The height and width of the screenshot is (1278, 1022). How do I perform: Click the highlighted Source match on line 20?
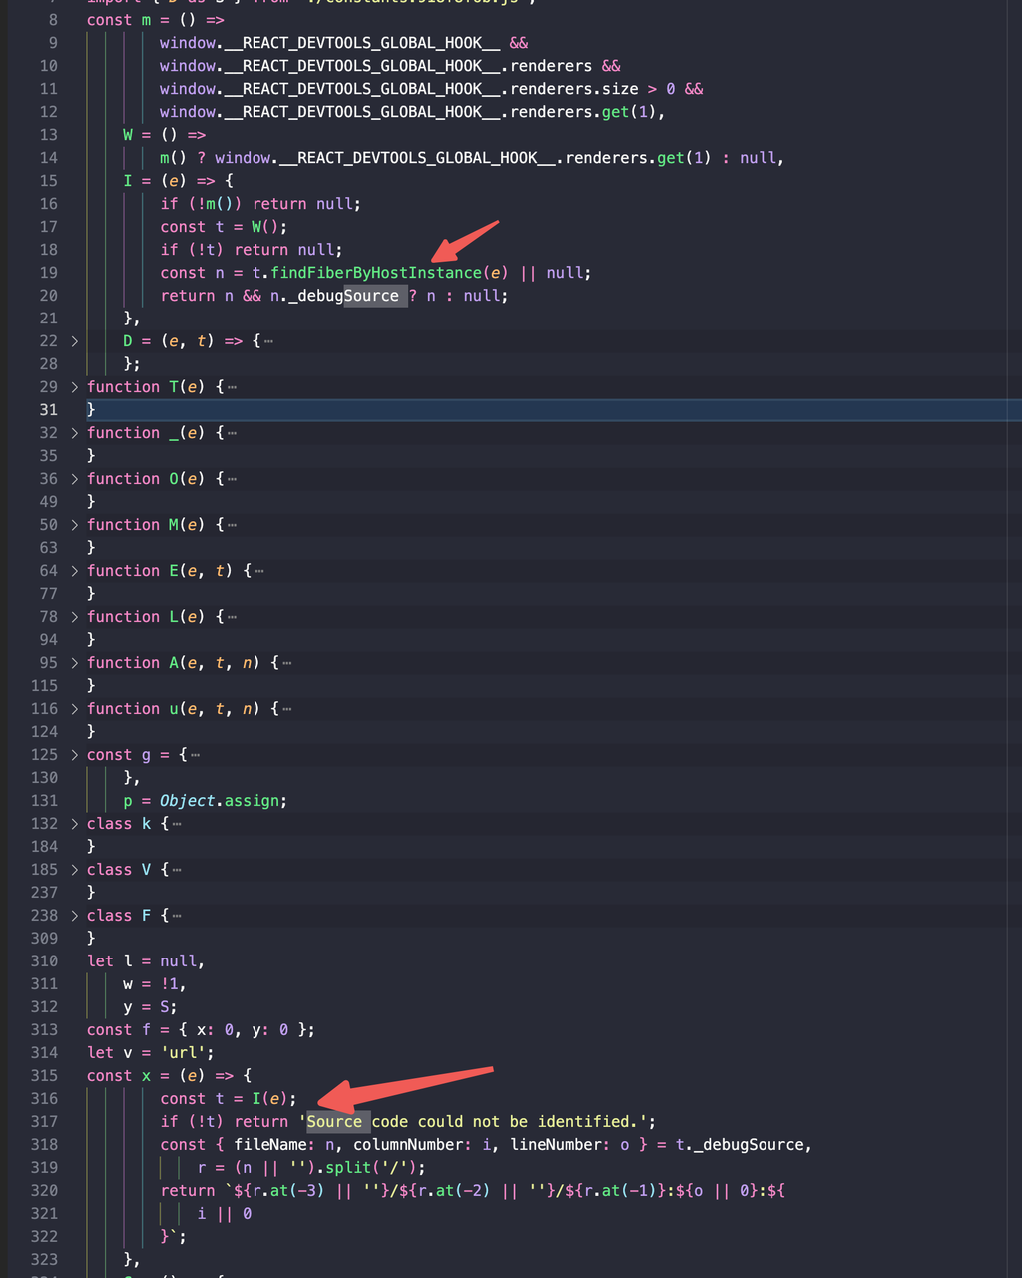coord(375,295)
